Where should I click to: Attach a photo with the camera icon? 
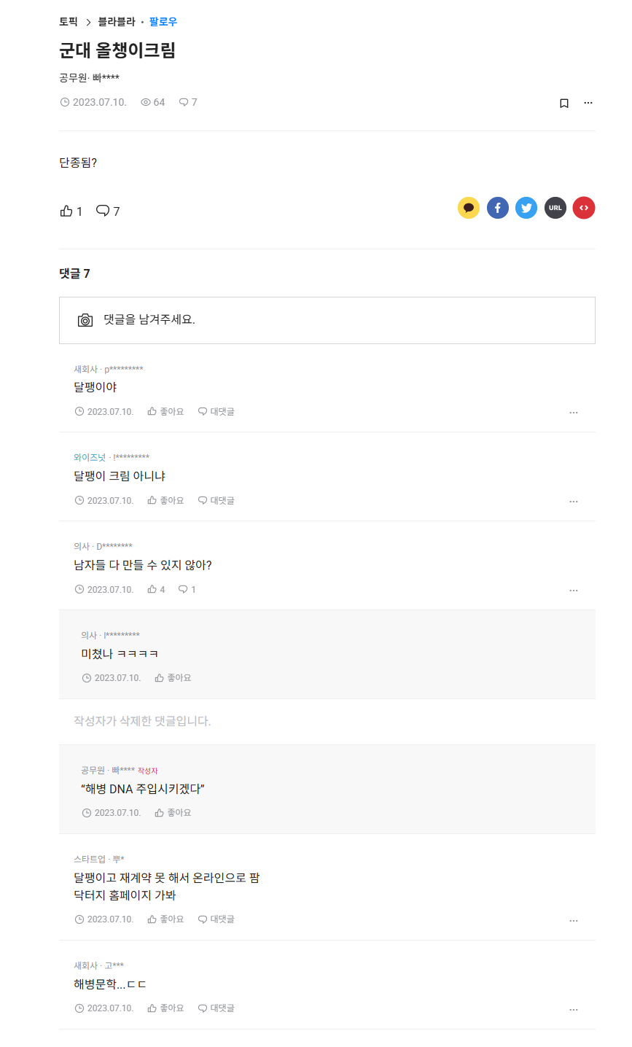85,320
